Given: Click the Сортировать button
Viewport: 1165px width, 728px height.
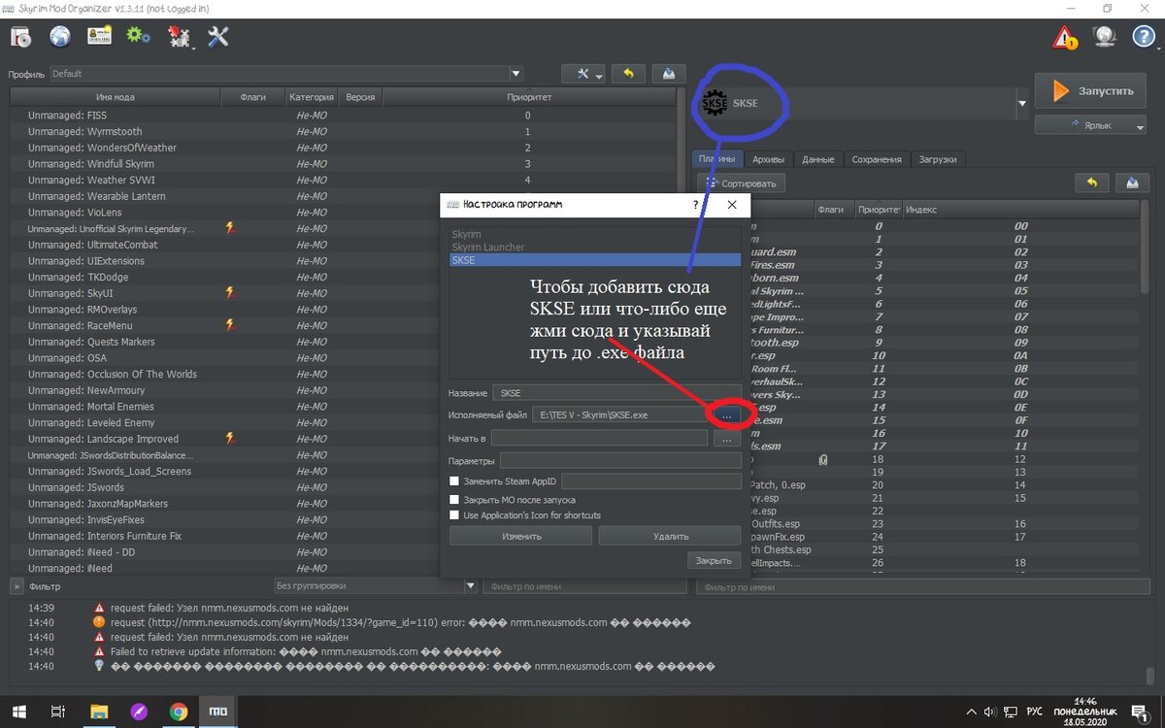Looking at the screenshot, I should (741, 182).
